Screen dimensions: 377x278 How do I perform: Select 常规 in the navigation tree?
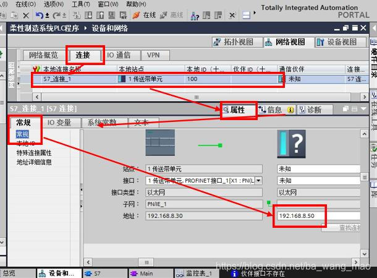point(22,134)
